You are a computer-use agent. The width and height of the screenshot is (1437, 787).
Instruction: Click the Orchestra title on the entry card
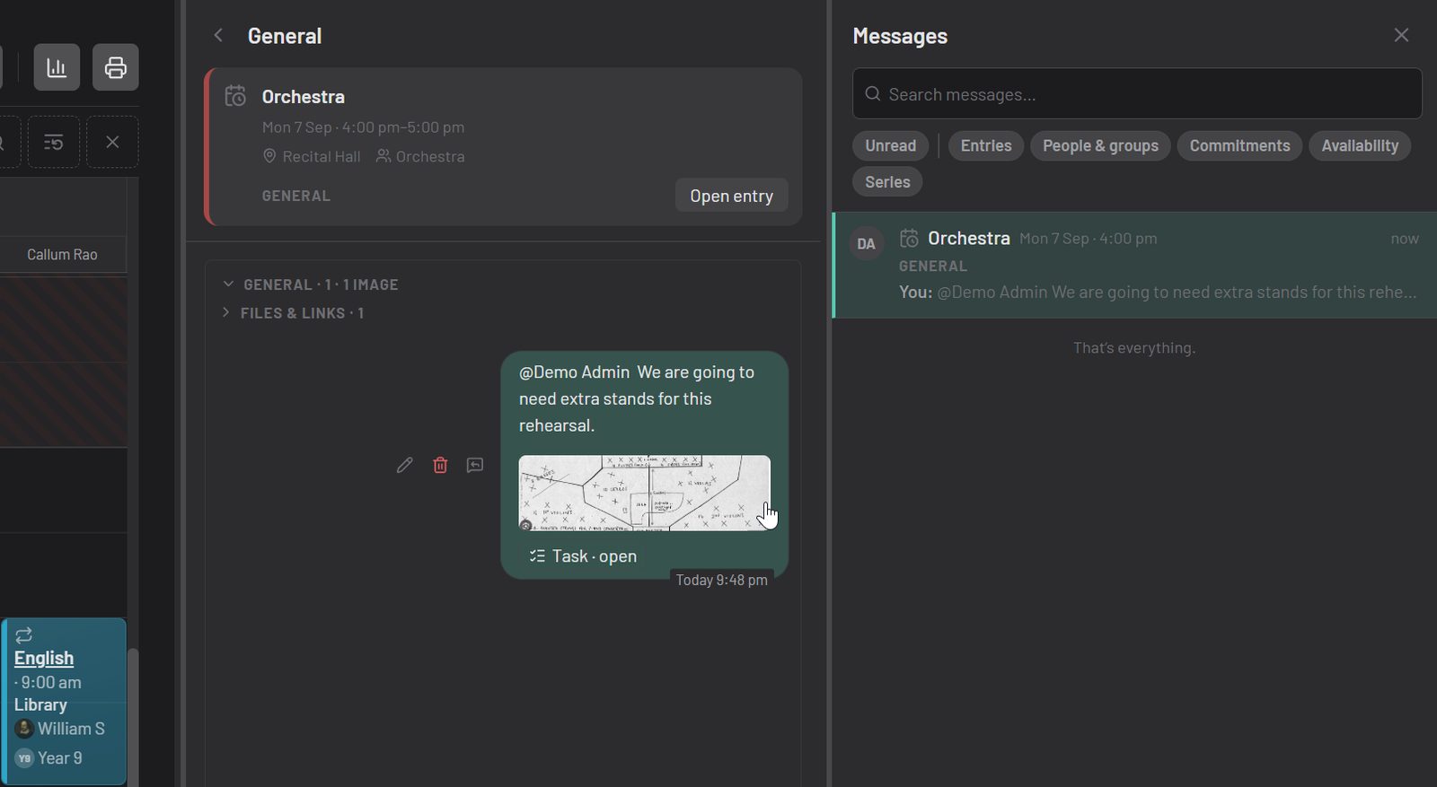point(304,97)
